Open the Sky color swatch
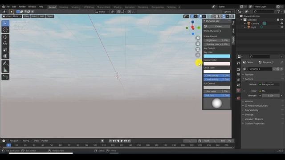Image resolution: width=285 pixels, height=160 pixels. [x=217, y=56]
